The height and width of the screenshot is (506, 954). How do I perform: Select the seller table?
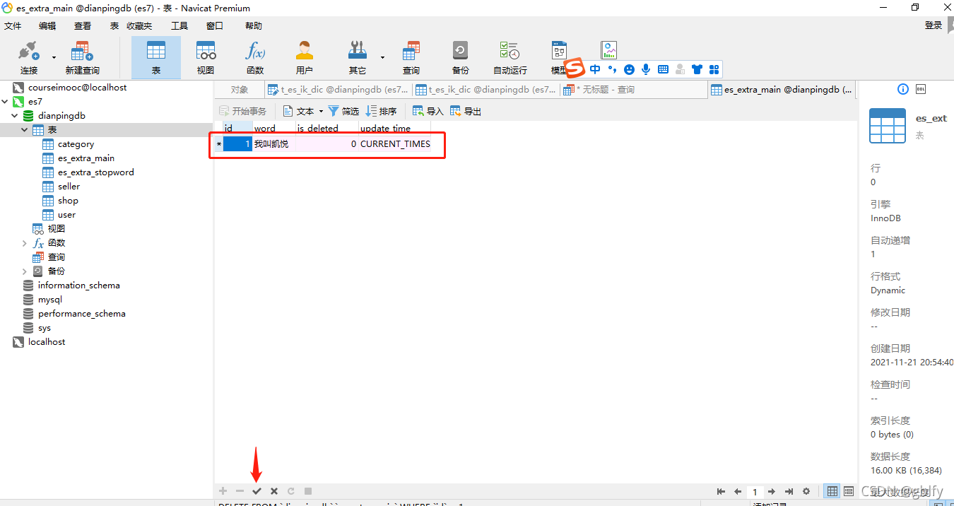pyautogui.click(x=69, y=187)
